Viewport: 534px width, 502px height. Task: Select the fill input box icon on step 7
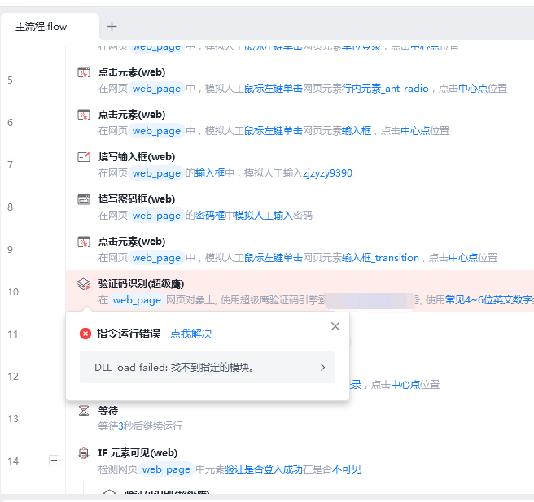[x=83, y=157]
